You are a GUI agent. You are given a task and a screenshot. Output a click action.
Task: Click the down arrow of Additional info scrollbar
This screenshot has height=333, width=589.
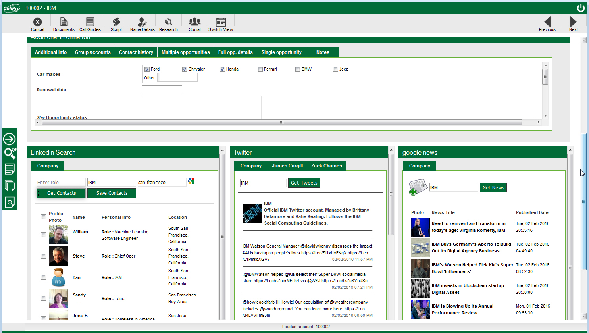point(545,116)
